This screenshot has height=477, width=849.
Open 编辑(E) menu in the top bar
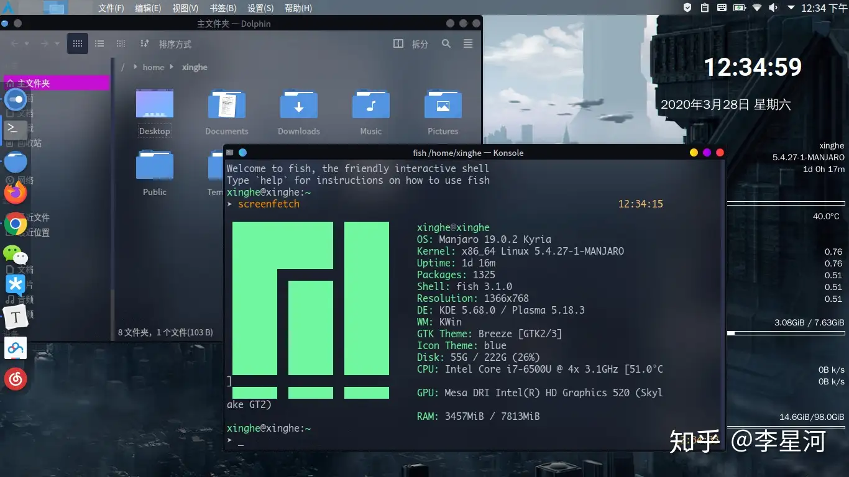click(x=148, y=8)
